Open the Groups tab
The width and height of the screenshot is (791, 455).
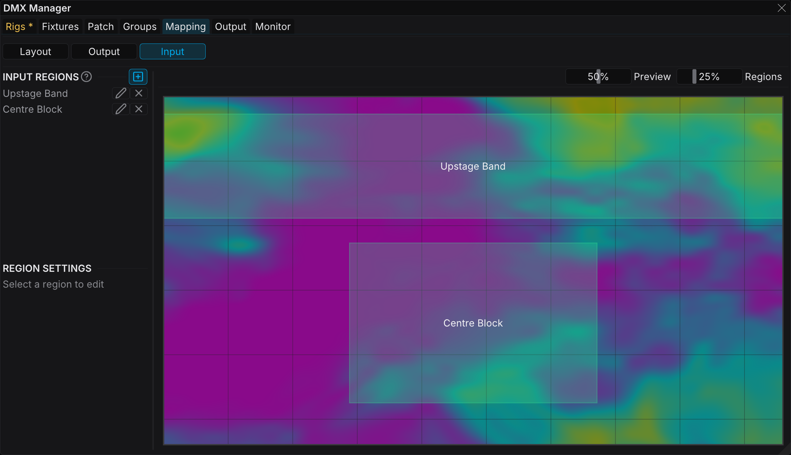(140, 26)
